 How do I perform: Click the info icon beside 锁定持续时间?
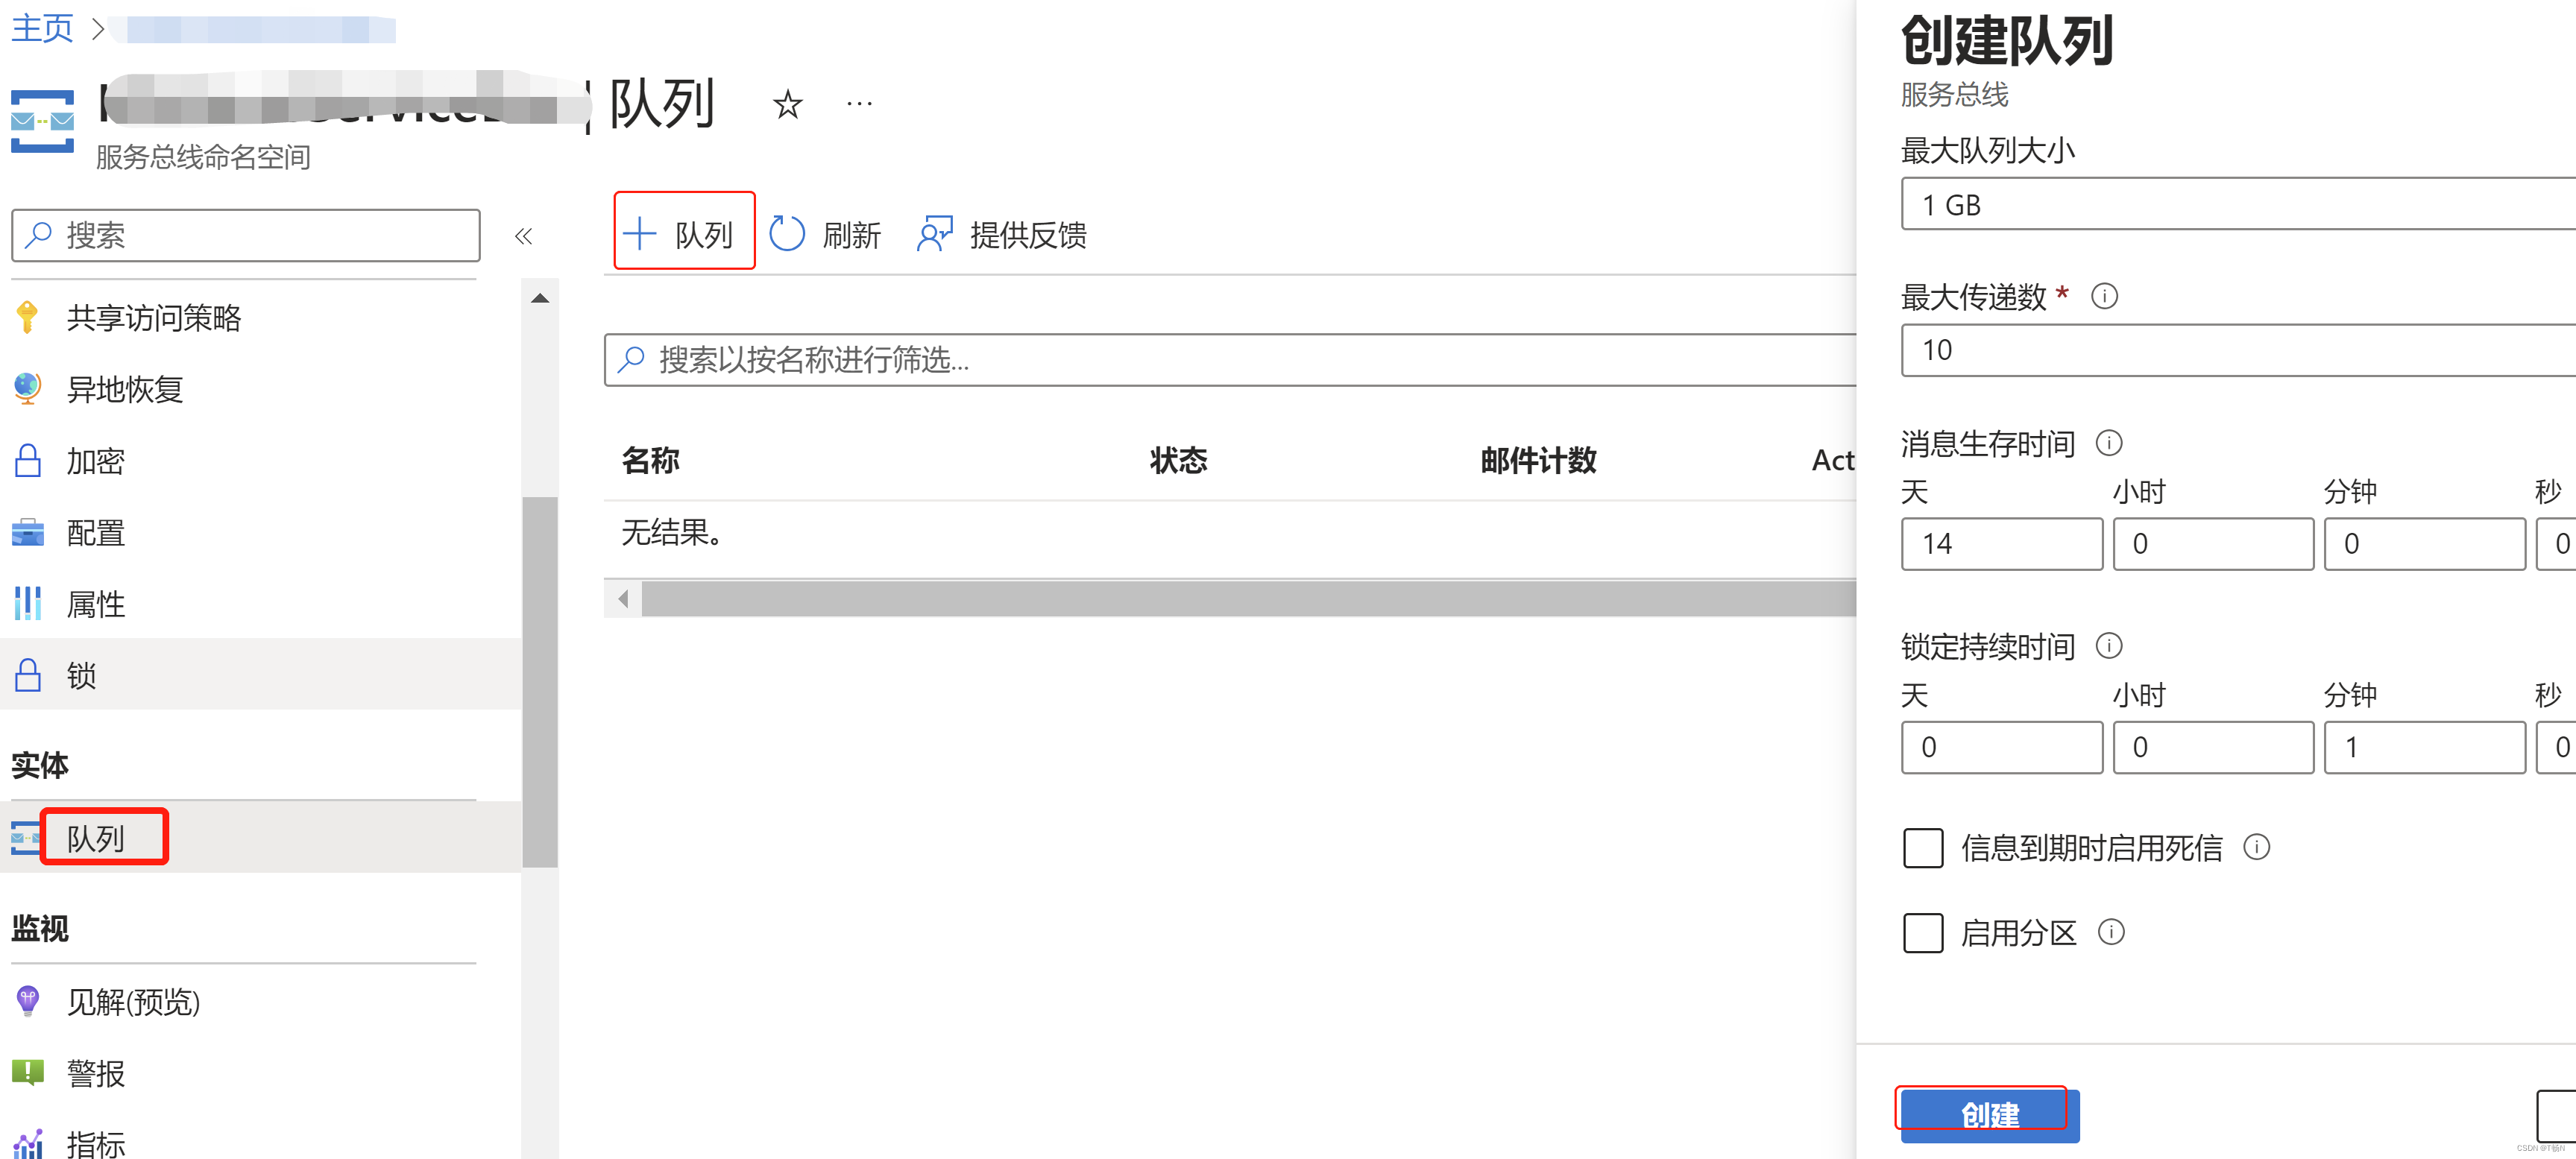coord(2109,645)
